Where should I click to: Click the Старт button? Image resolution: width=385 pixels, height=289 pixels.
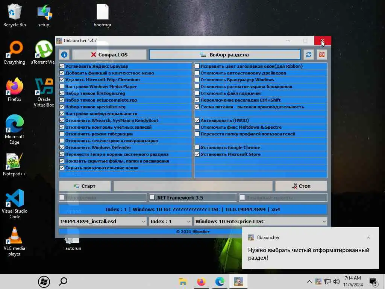85,186
